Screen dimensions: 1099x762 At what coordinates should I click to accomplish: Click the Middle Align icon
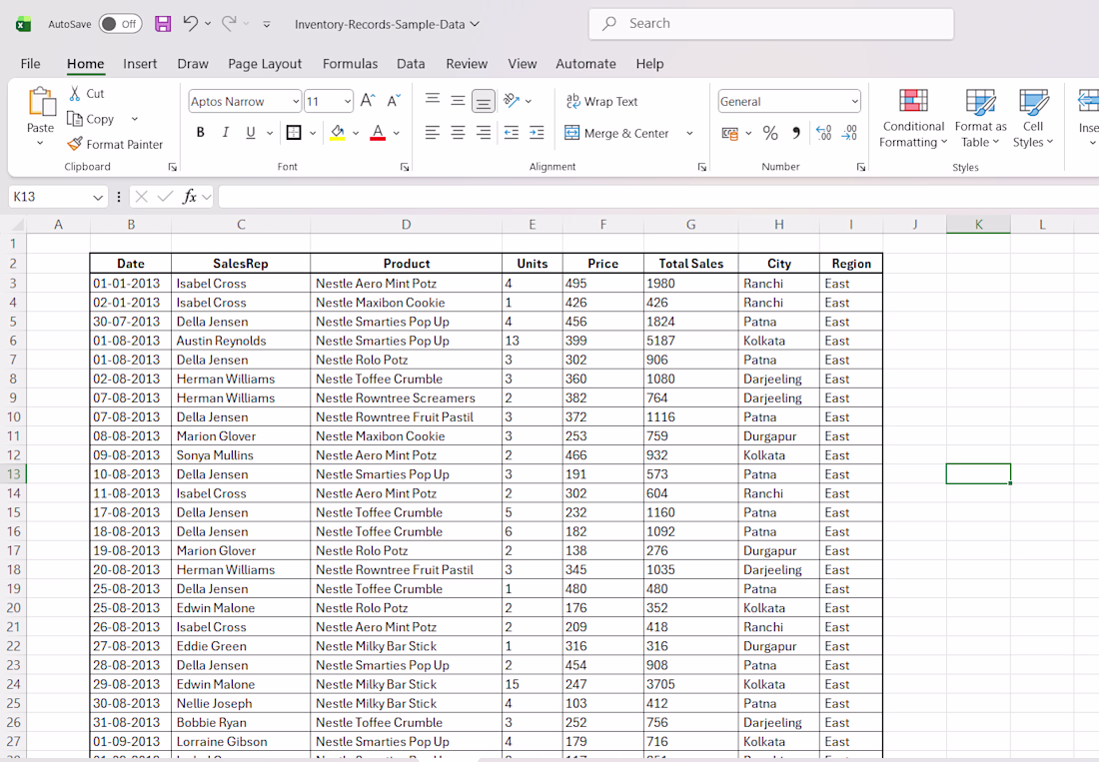click(x=458, y=101)
